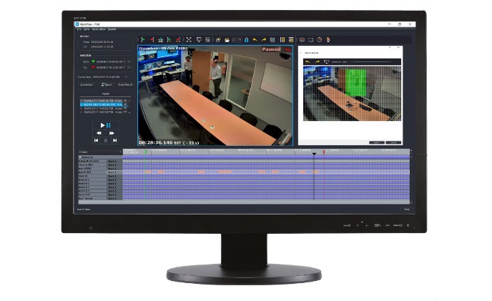This screenshot has width=492, height=301.
Task: Select the highlighted blue row in results list
Action: click(105, 104)
